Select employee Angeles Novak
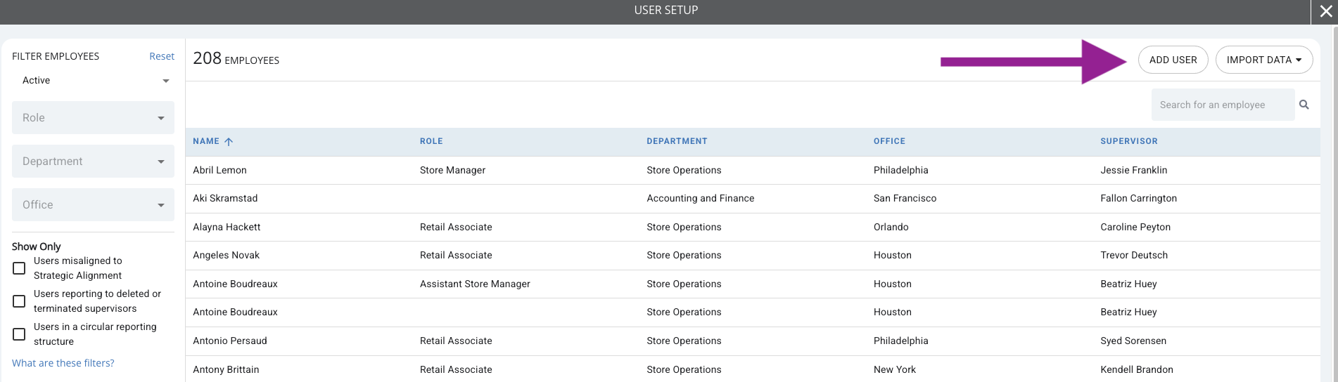Viewport: 1338px width, 382px height. click(226, 255)
